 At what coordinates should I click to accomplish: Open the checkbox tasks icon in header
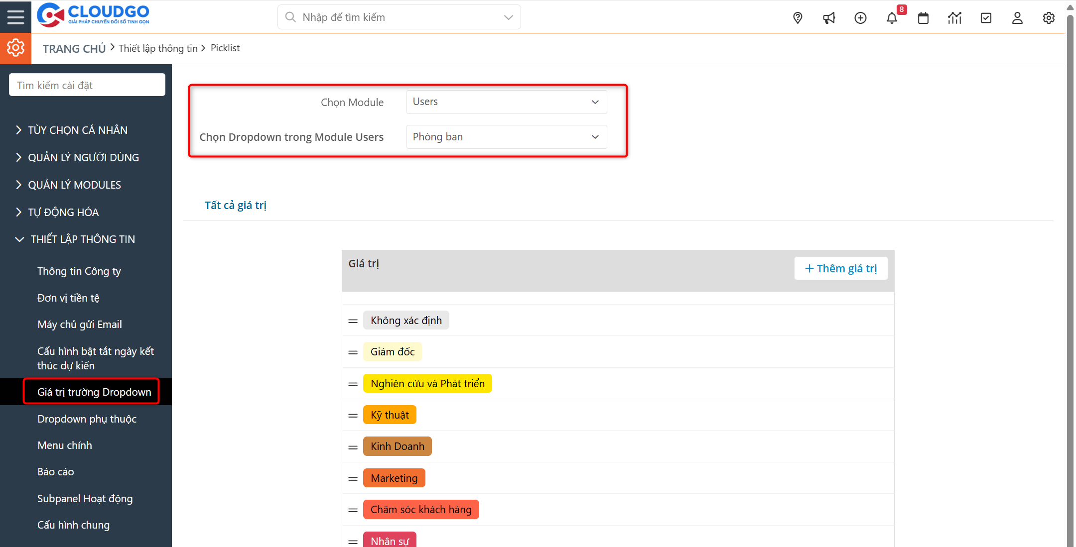pyautogui.click(x=986, y=18)
